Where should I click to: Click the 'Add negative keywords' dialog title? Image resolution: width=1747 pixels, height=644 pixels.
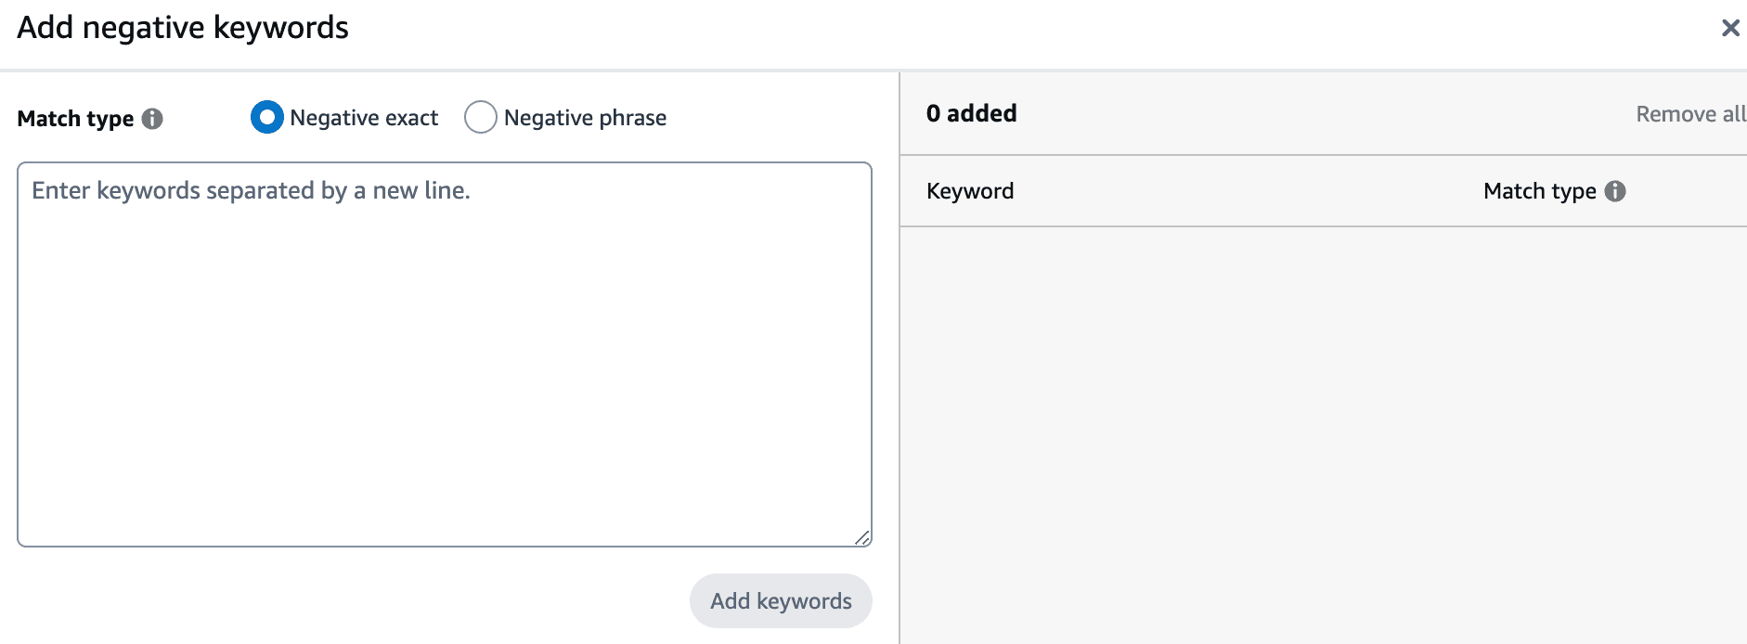[x=183, y=28]
